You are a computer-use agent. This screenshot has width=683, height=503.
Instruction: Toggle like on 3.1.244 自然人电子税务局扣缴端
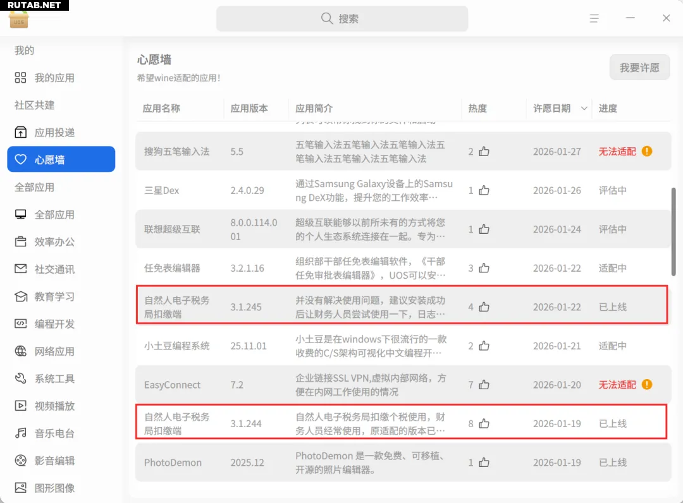click(484, 423)
